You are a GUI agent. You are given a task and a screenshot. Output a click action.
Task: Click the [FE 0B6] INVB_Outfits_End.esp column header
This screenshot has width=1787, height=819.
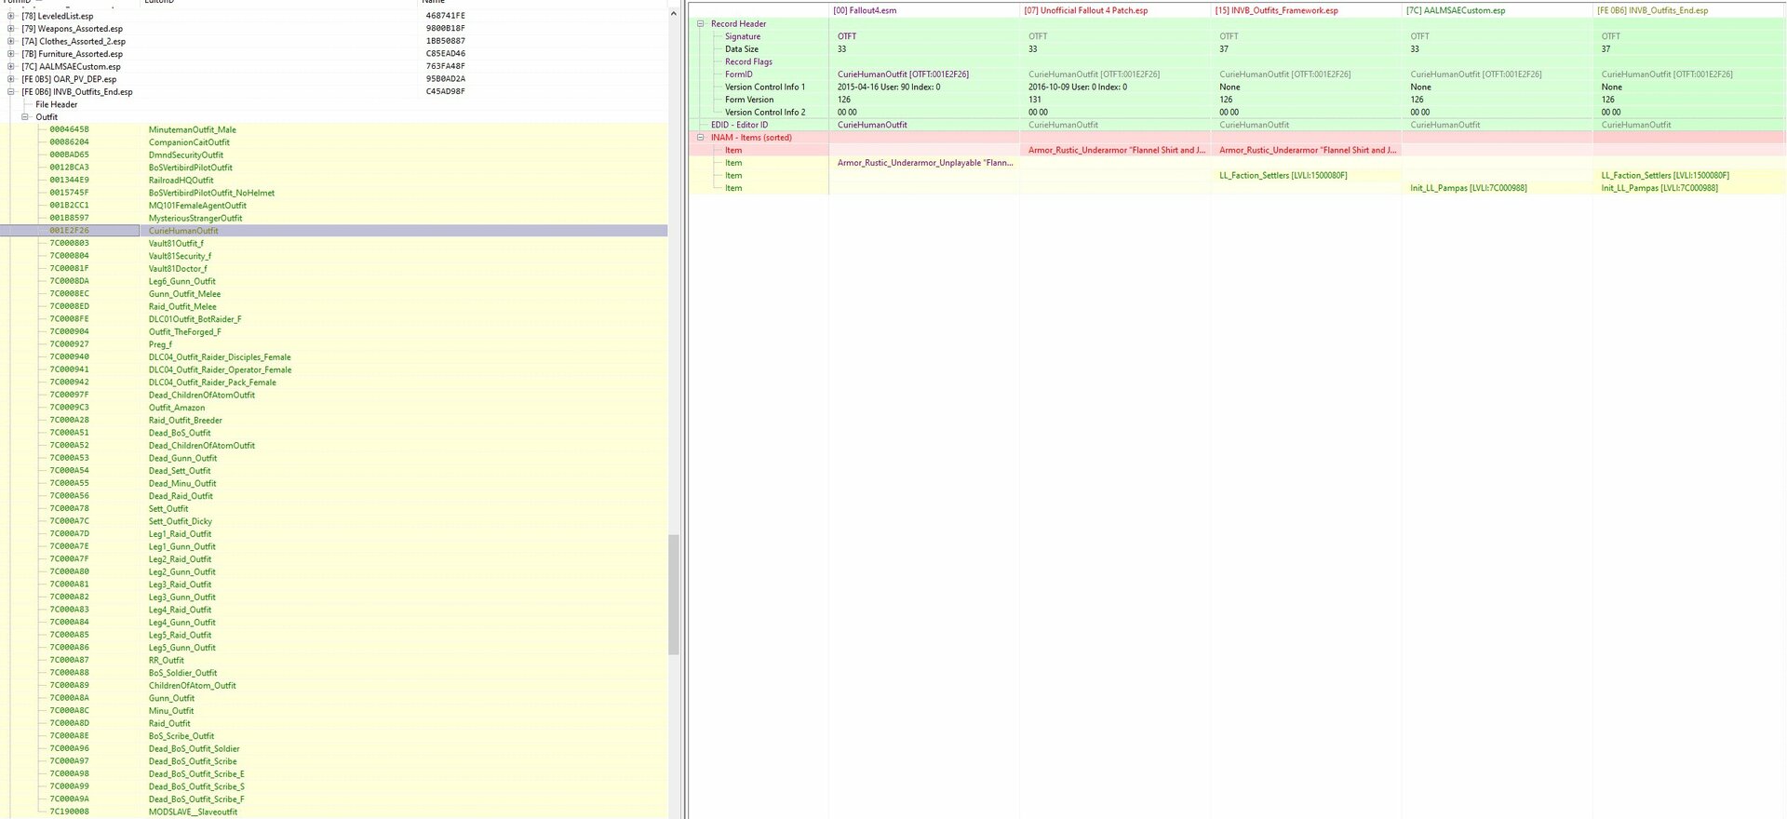click(x=1652, y=10)
